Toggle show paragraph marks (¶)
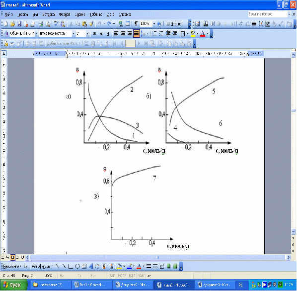This screenshot has width=297, height=291. pyautogui.click(x=136, y=24)
